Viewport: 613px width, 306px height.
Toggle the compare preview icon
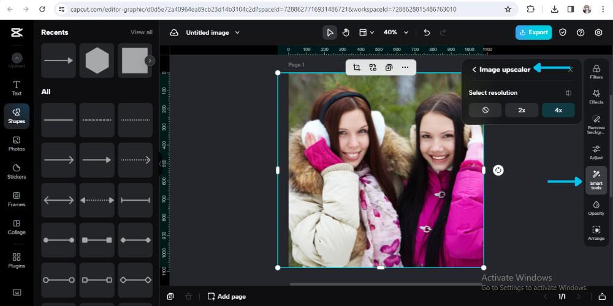(568, 93)
